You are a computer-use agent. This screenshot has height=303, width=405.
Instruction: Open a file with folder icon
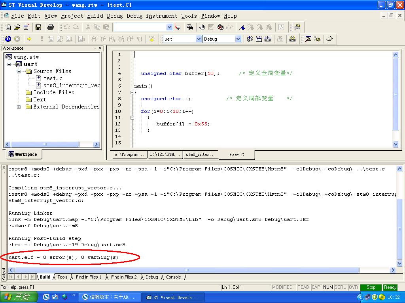click(x=17, y=27)
